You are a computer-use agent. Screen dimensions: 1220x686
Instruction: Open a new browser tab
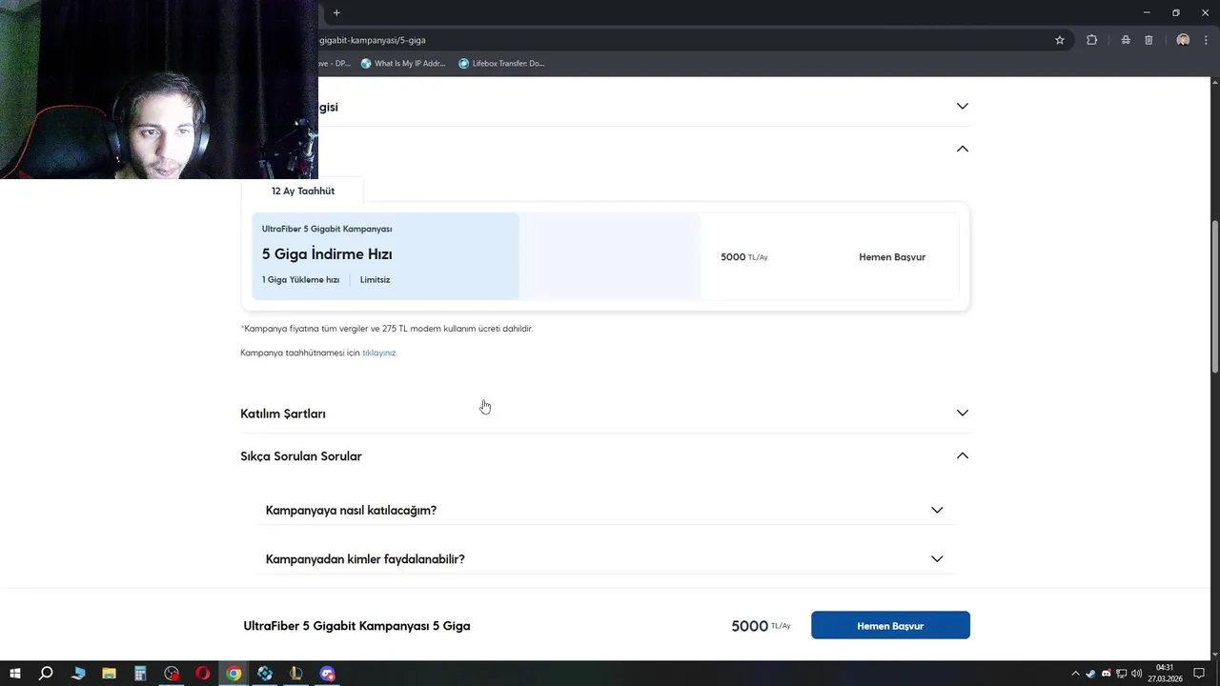pyautogui.click(x=336, y=12)
